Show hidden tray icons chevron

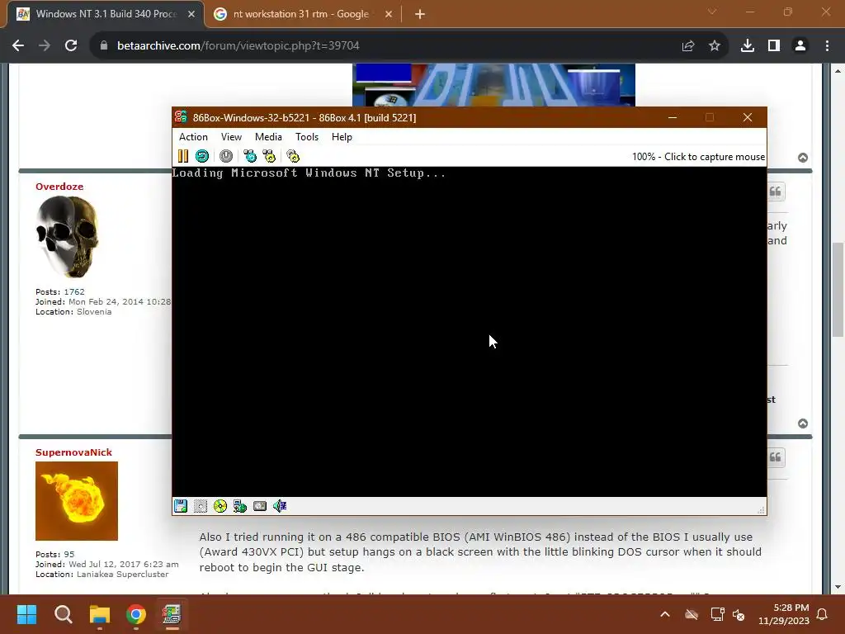(x=665, y=614)
